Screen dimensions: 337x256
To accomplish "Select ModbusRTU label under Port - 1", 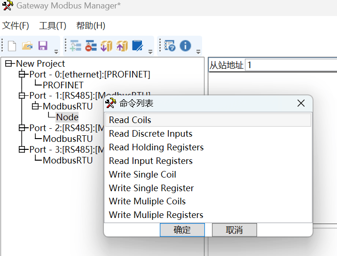I will click(x=68, y=106).
